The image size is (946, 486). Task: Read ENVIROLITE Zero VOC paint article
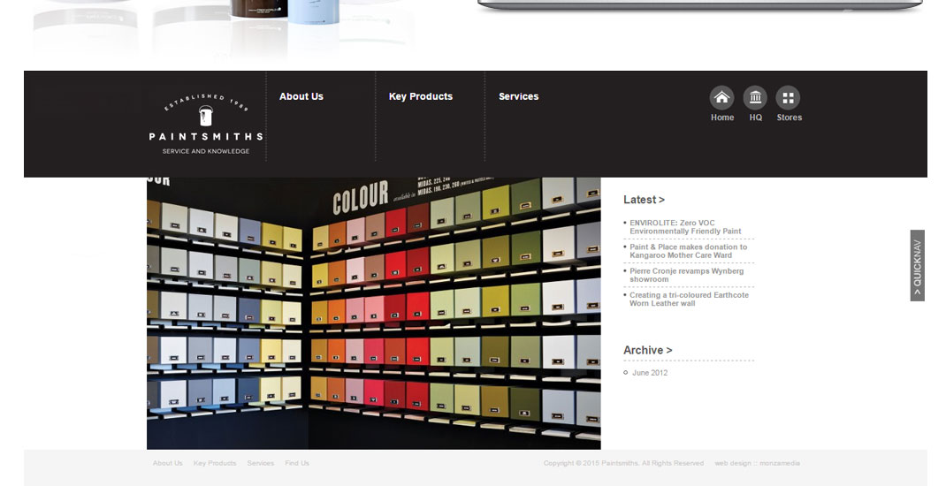click(x=685, y=227)
